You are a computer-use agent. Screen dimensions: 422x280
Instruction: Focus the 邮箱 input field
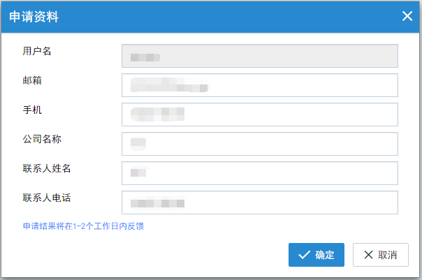click(259, 85)
